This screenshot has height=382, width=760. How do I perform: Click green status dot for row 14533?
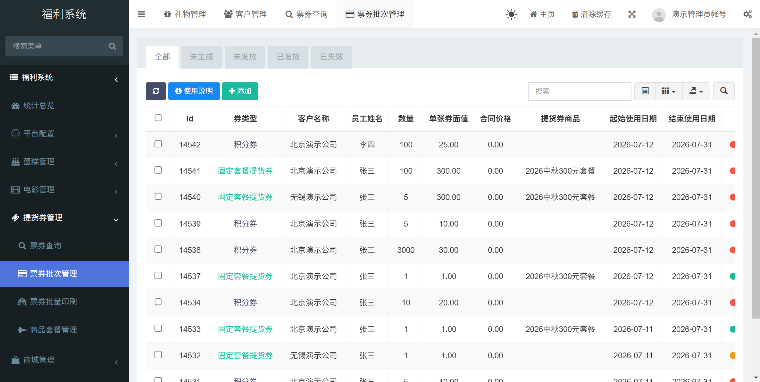pos(732,329)
